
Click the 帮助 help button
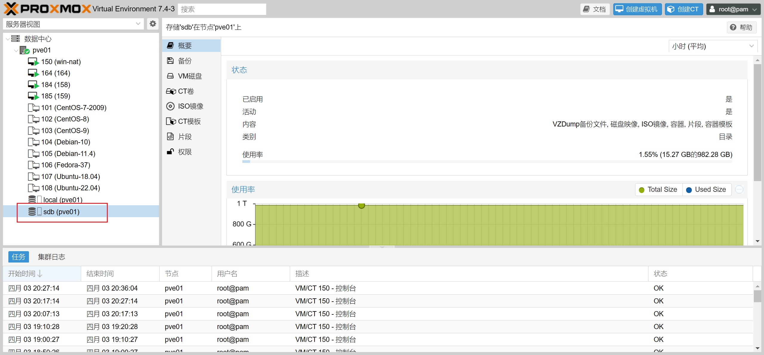(x=741, y=27)
